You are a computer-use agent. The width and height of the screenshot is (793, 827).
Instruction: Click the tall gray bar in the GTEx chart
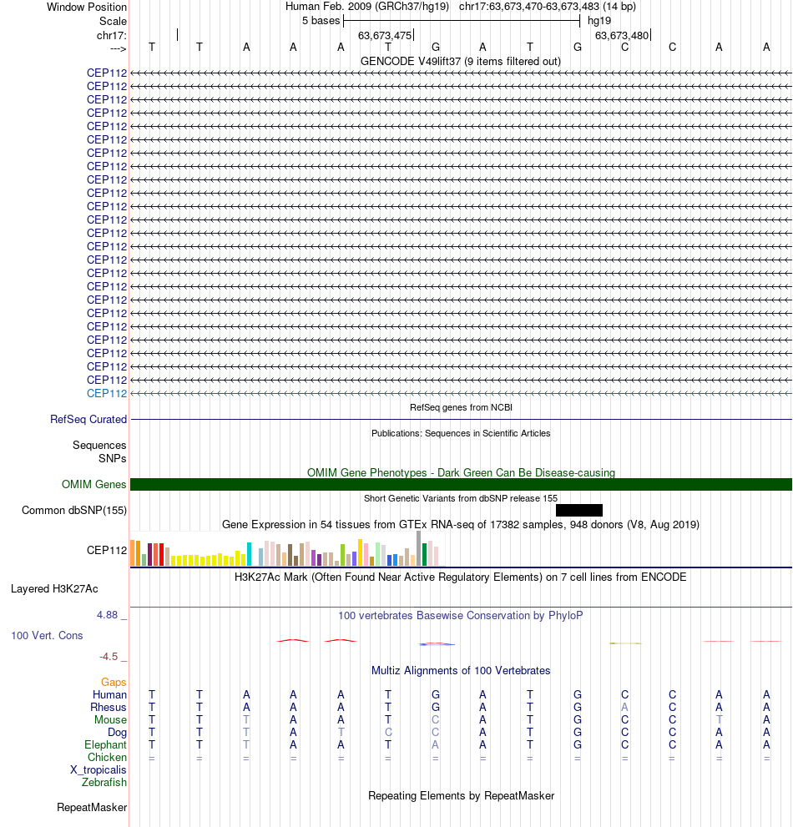(x=419, y=548)
